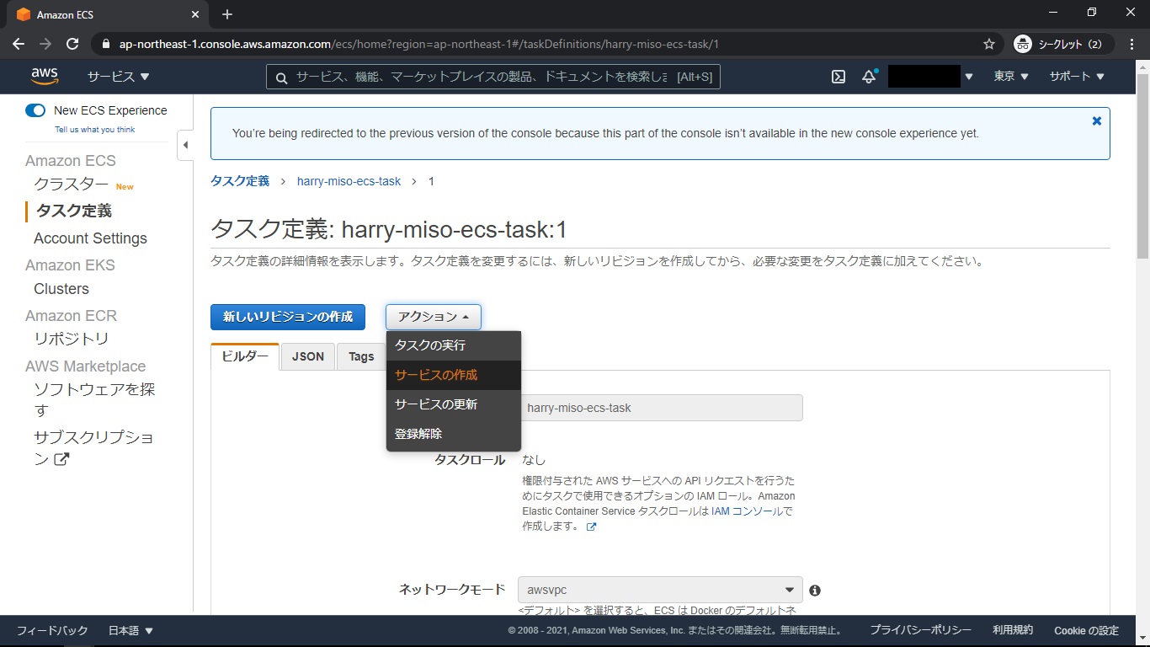Open 日本語 language selector in footer
Image resolution: width=1150 pixels, height=647 pixels.
coord(130,630)
